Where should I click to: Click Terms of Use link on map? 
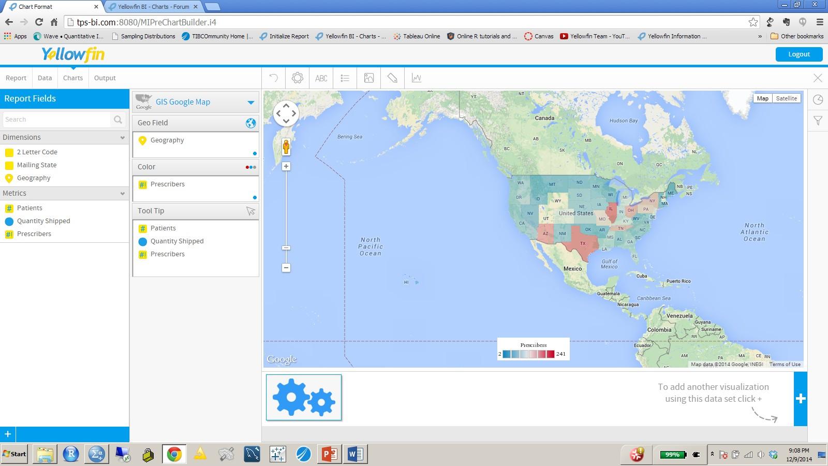785,365
